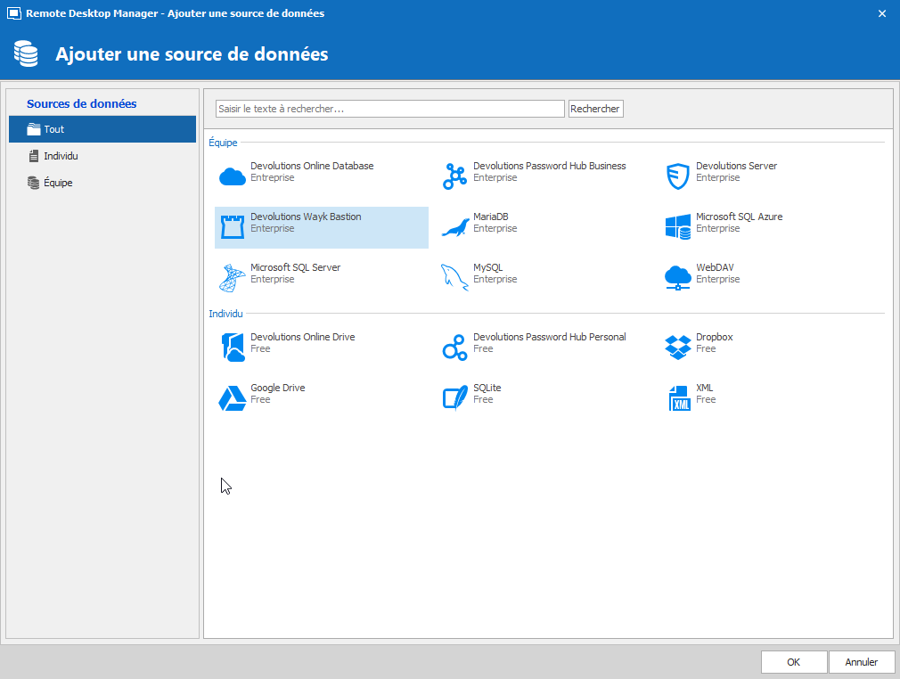Click the "WebDAV" label
The image size is (900, 679).
715,267
